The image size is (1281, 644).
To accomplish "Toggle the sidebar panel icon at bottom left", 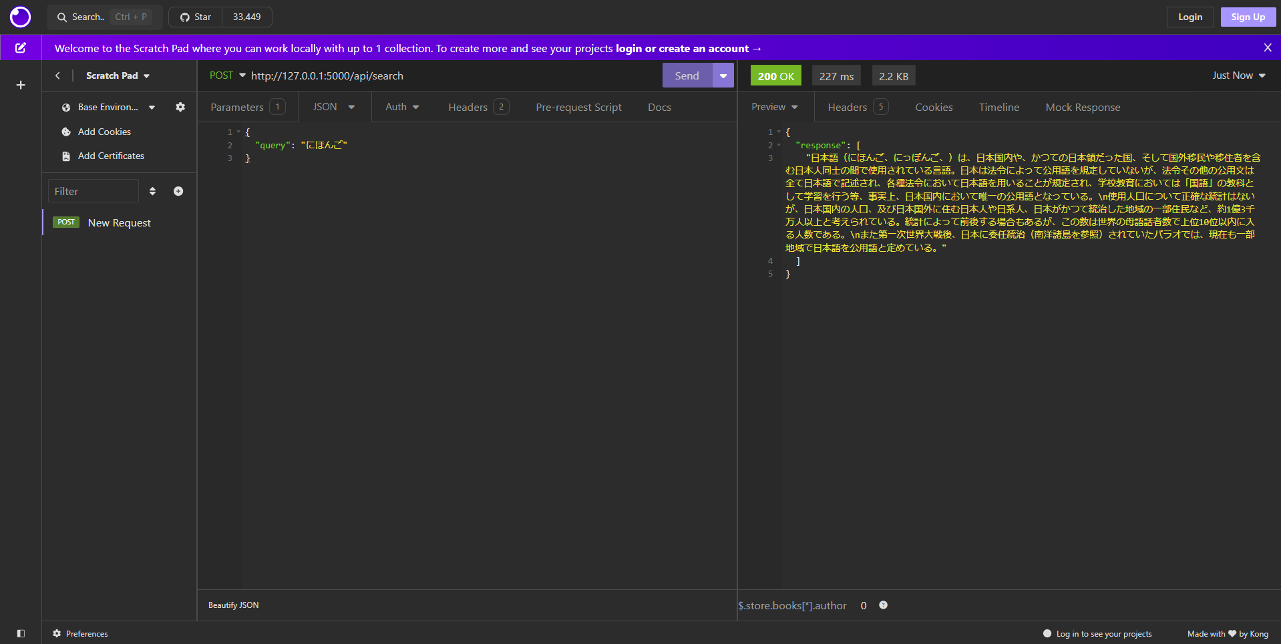I will (21, 633).
